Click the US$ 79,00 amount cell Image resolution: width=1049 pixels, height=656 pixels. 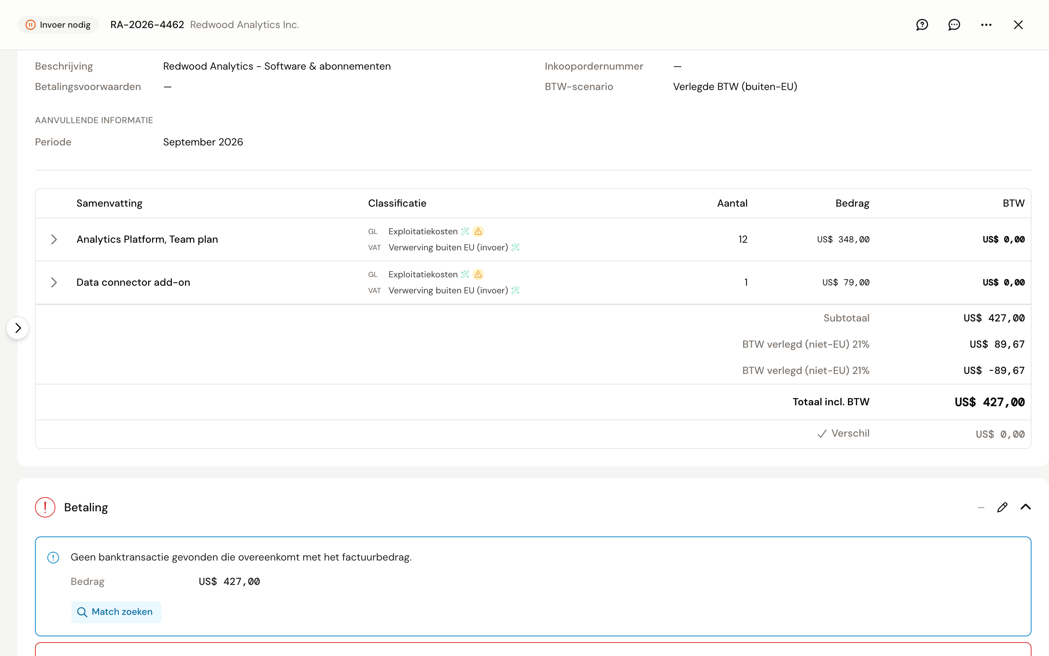(846, 282)
